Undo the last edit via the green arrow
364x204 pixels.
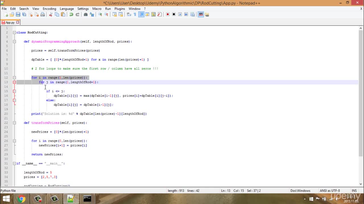point(71,14)
